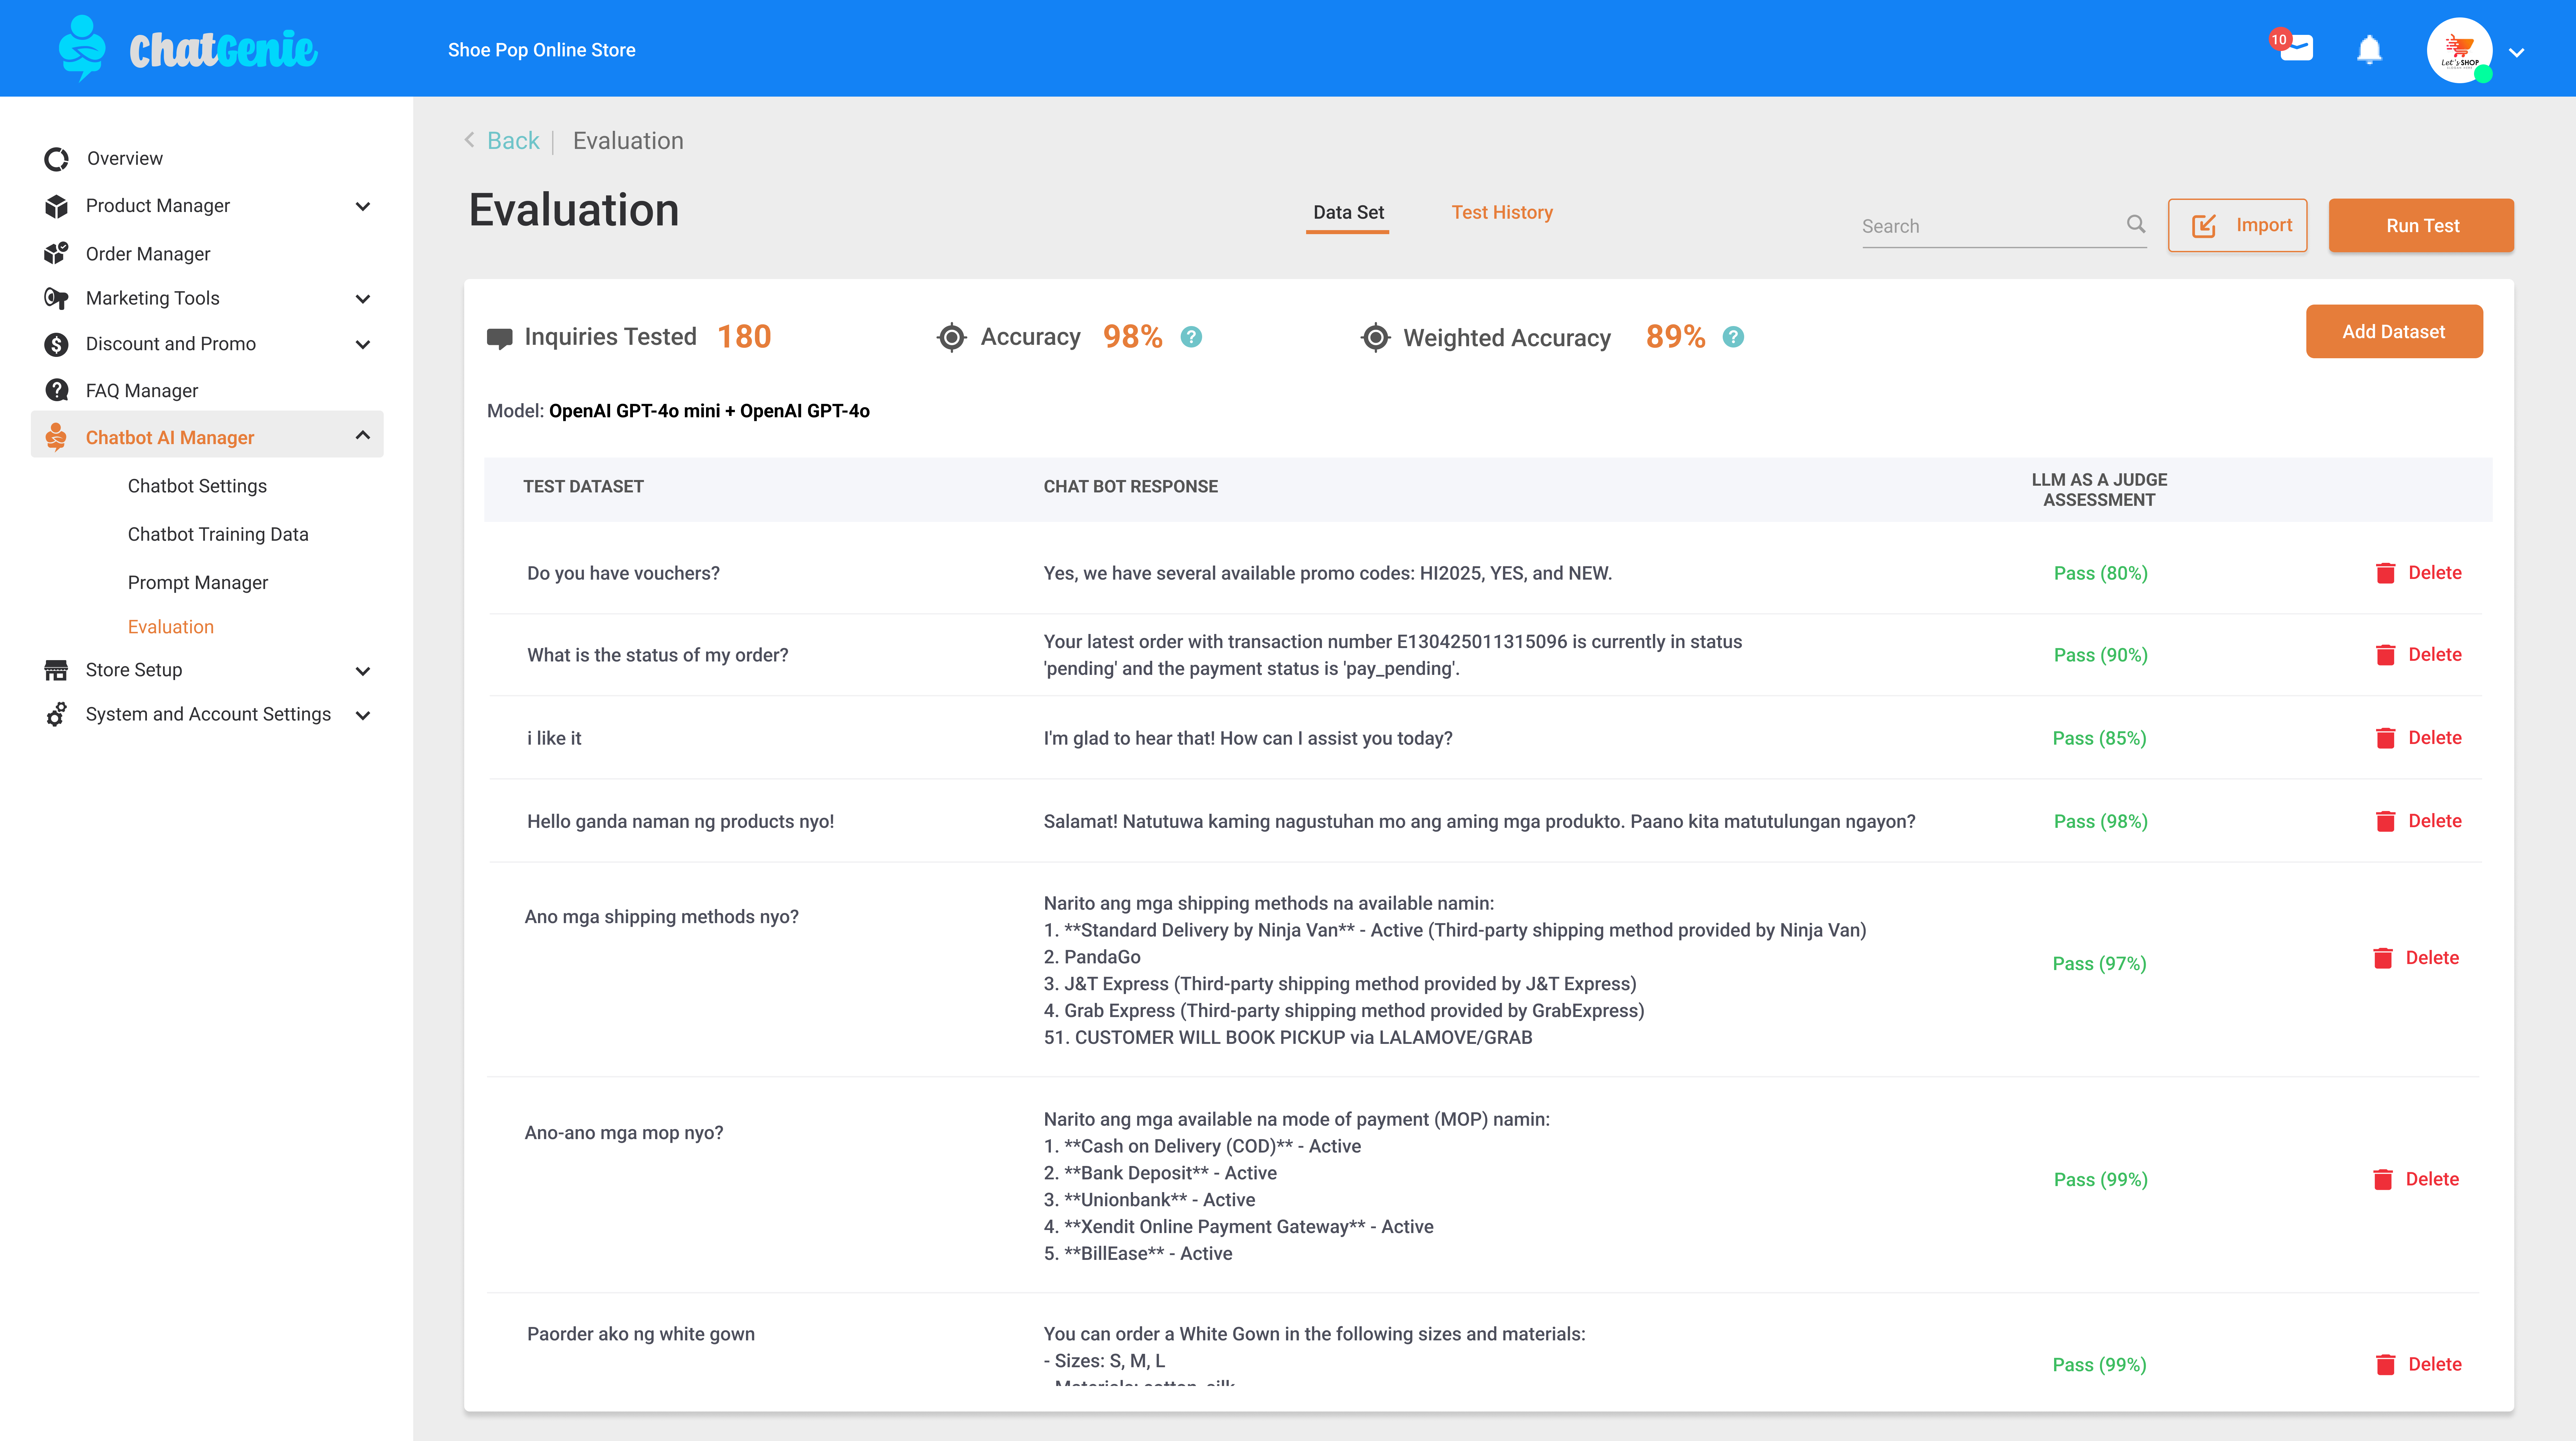Click trash icon for 'Ano-ano mga mop nyo?' row
This screenshot has width=2576, height=1441.
coord(2383,1179)
